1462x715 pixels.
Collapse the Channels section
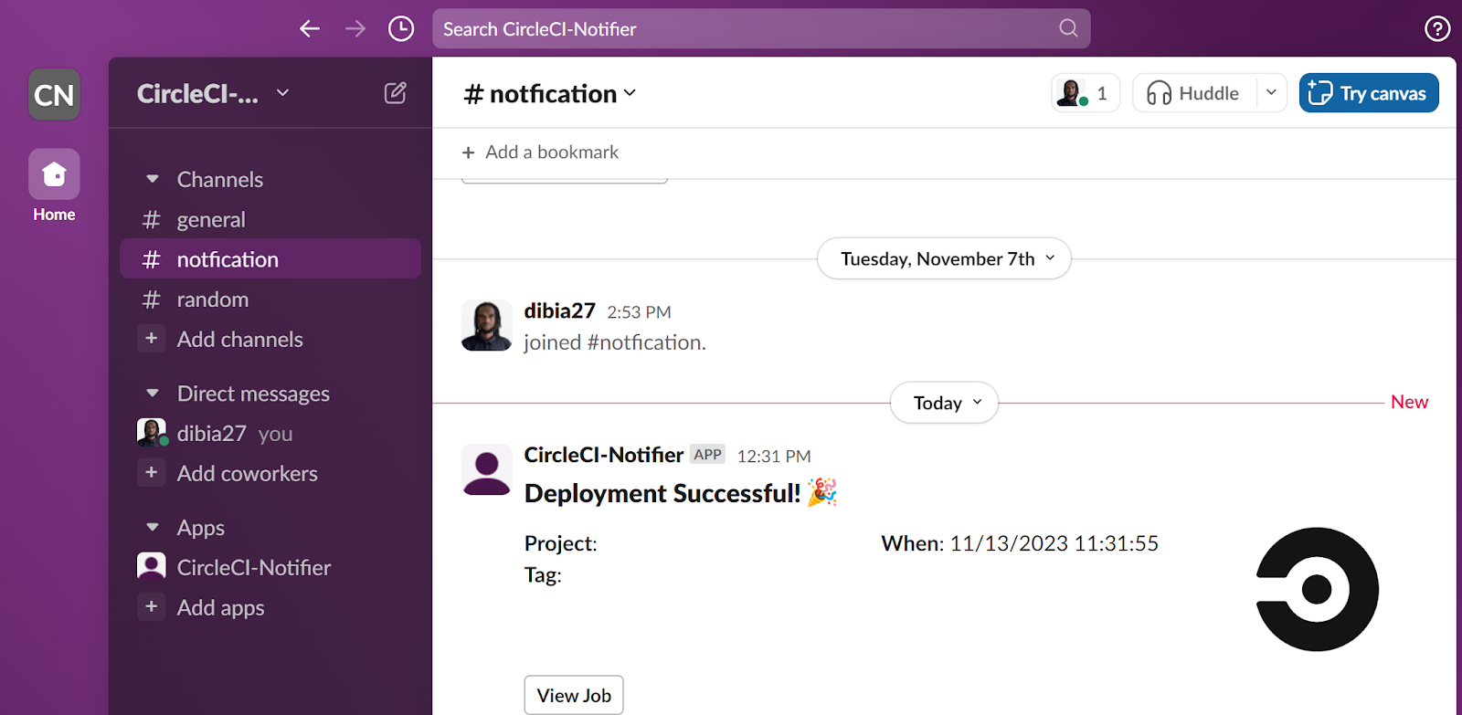click(153, 179)
